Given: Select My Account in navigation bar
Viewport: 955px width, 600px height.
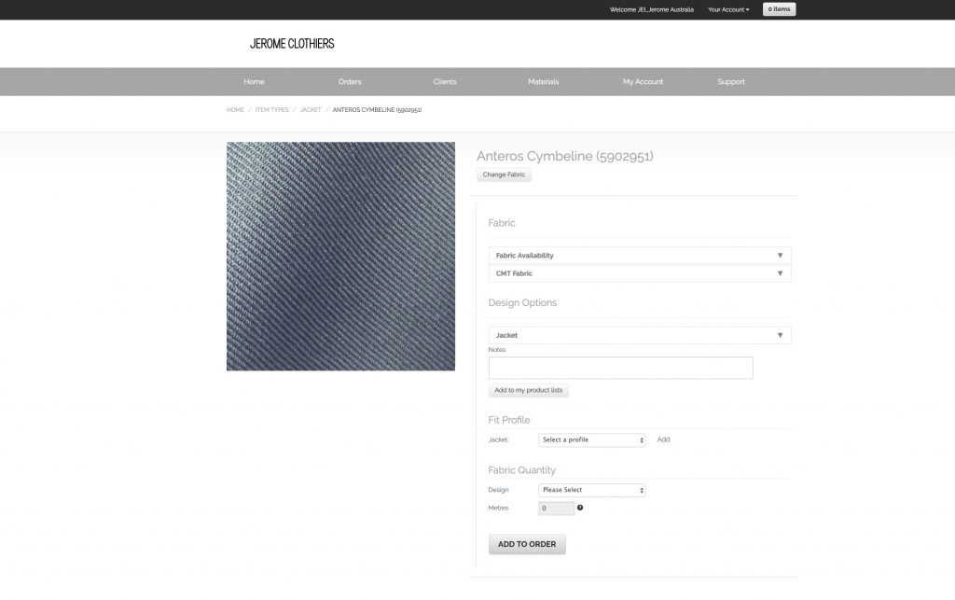Looking at the screenshot, I should pos(643,82).
